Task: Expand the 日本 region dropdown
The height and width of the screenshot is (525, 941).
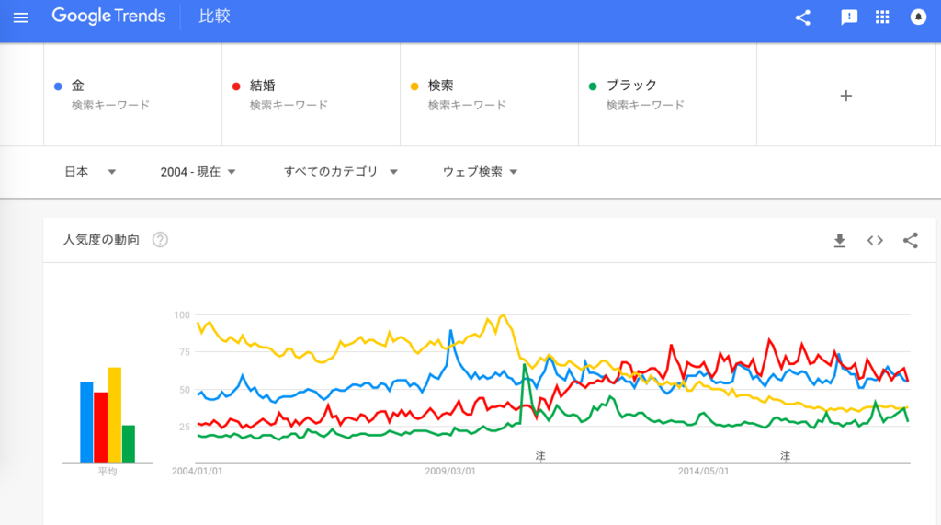Action: tap(90, 172)
